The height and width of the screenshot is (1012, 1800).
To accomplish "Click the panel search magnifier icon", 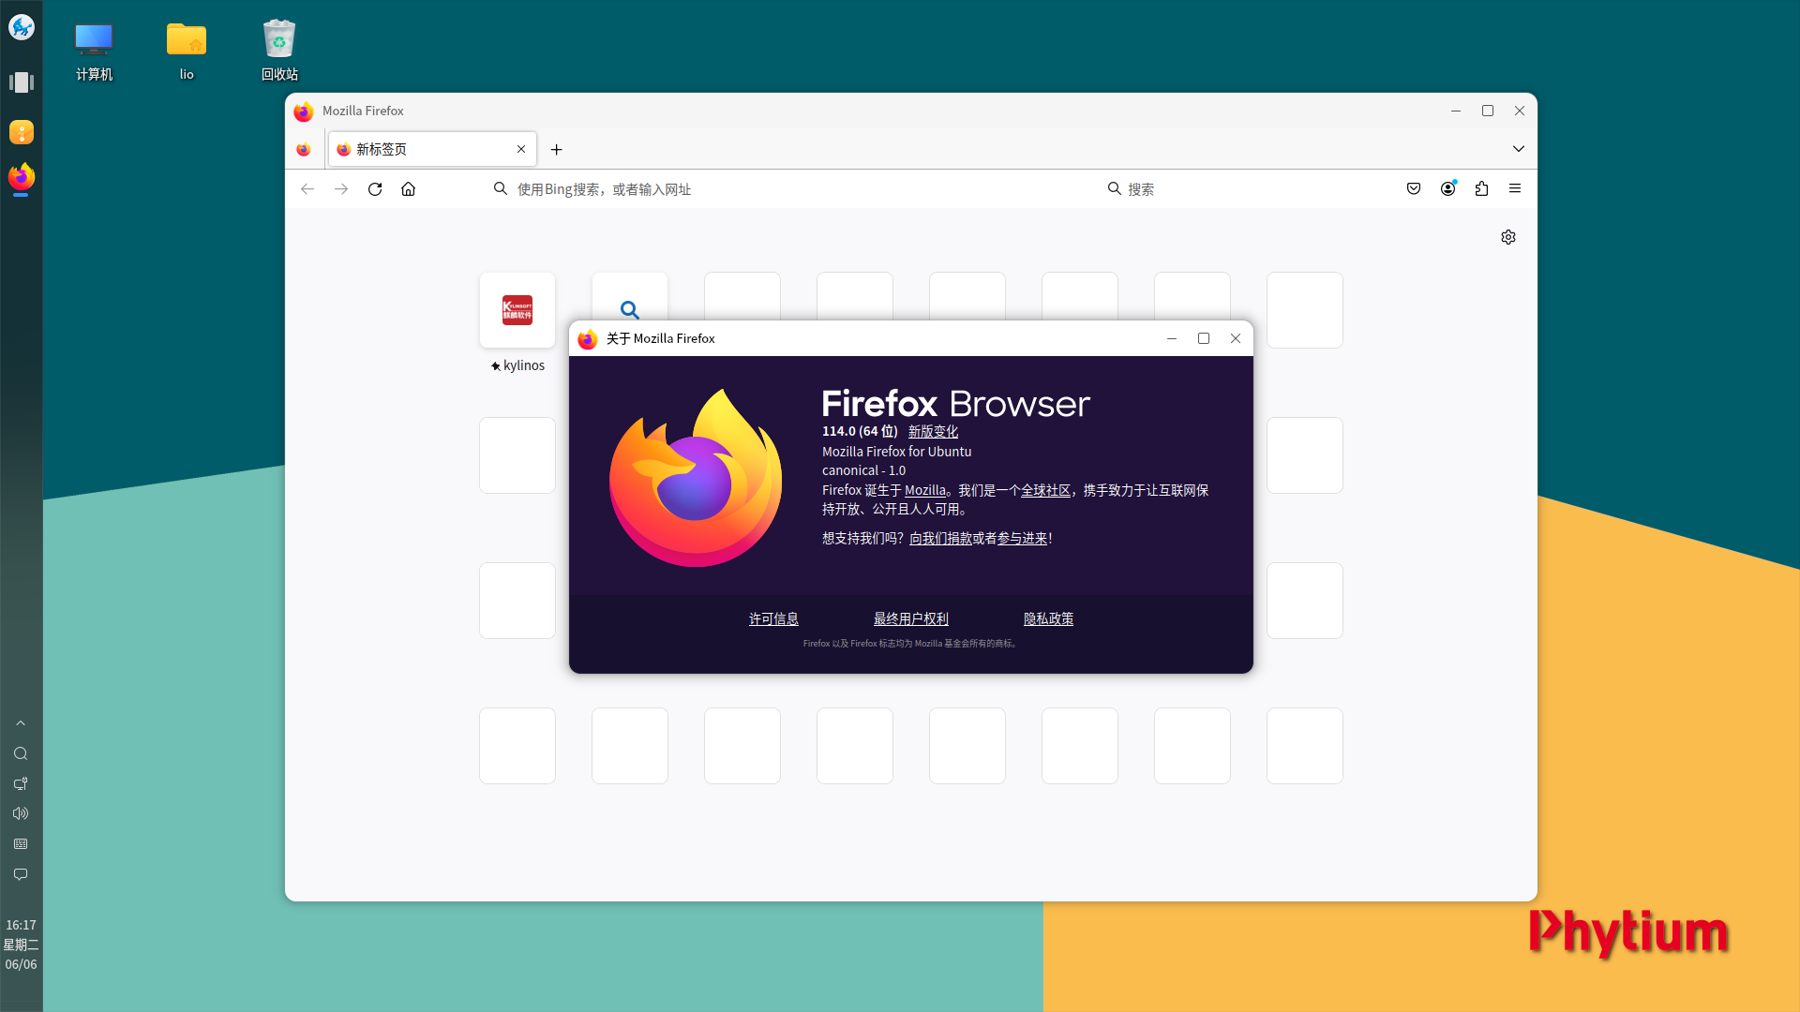I will point(21,753).
